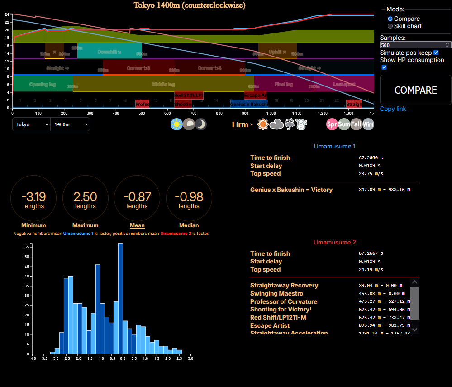The width and height of the screenshot is (452, 387).
Task: Select the night moon icon
Action: (201, 124)
